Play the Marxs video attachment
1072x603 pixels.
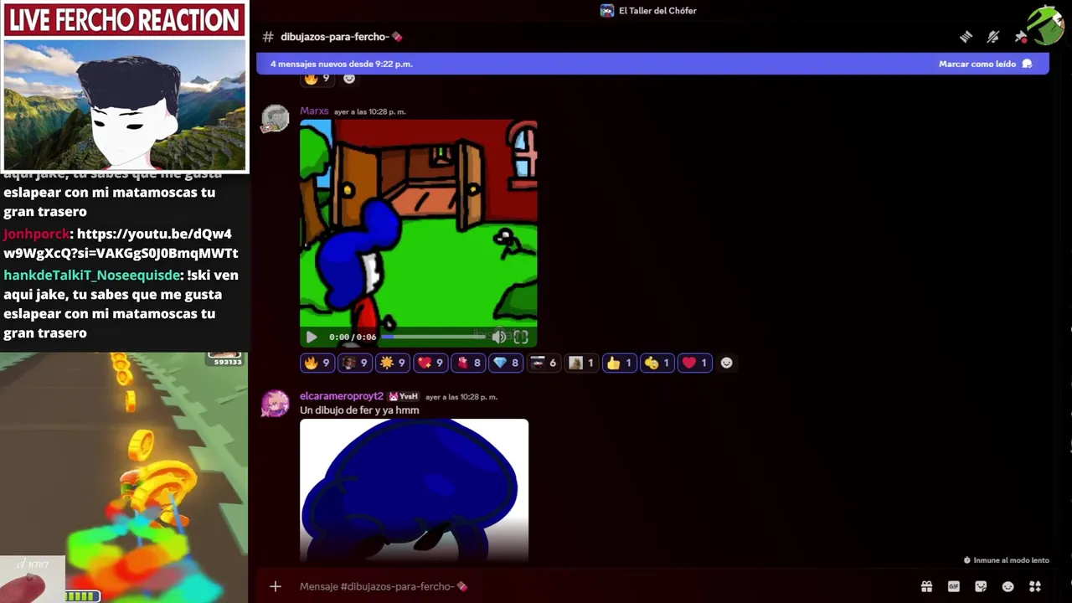[x=312, y=337]
